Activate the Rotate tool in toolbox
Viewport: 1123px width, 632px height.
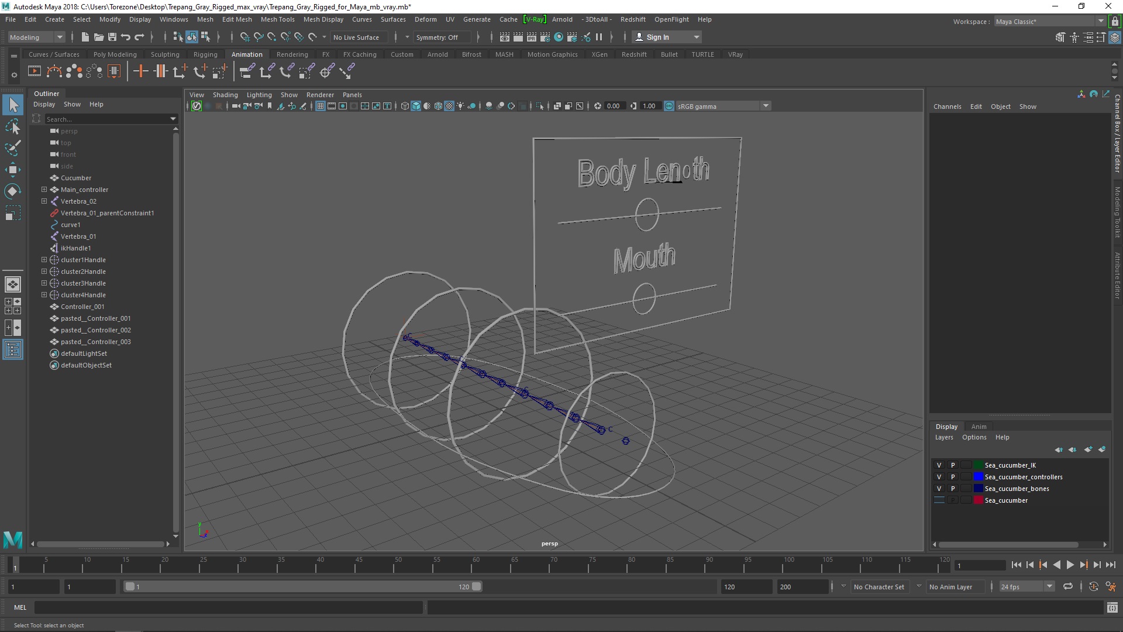[x=13, y=191]
